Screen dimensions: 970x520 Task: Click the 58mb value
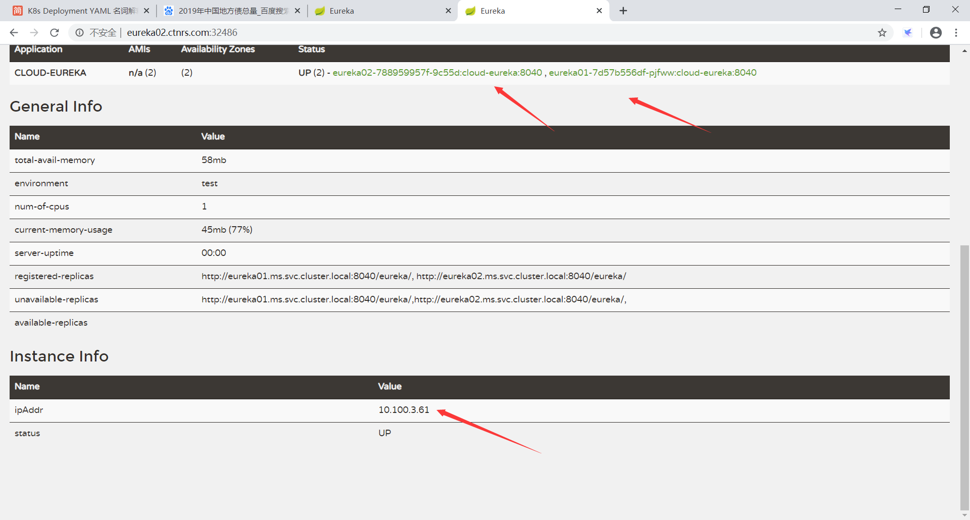[214, 160]
